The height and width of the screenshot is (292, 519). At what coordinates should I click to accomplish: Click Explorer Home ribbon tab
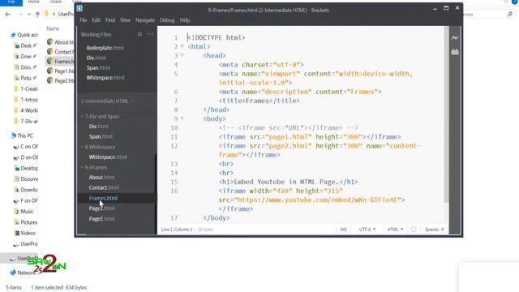tap(34, 2)
